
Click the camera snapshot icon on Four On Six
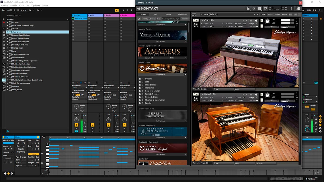(251, 94)
